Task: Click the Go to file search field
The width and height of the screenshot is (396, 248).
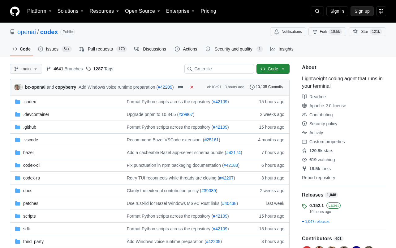Action: coord(219,69)
